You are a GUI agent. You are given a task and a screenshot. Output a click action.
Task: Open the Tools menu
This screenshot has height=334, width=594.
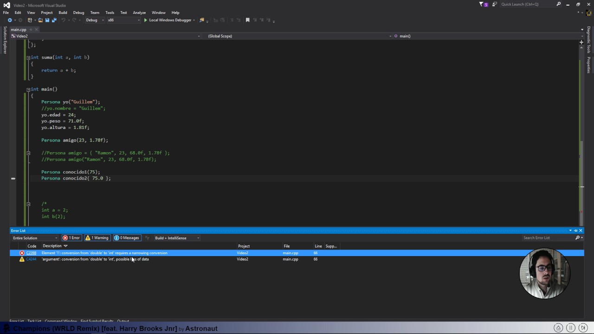110,13
